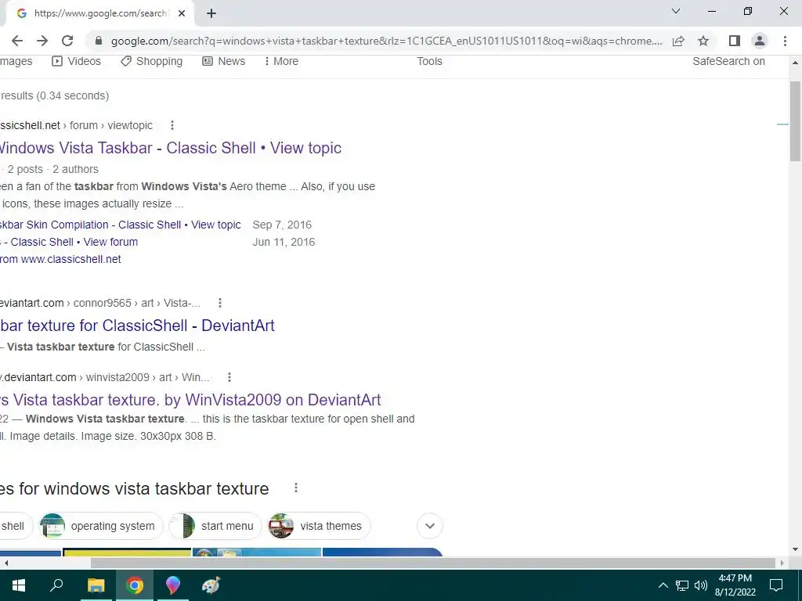Switch to the Videos results tab
802x601 pixels.
(76, 61)
